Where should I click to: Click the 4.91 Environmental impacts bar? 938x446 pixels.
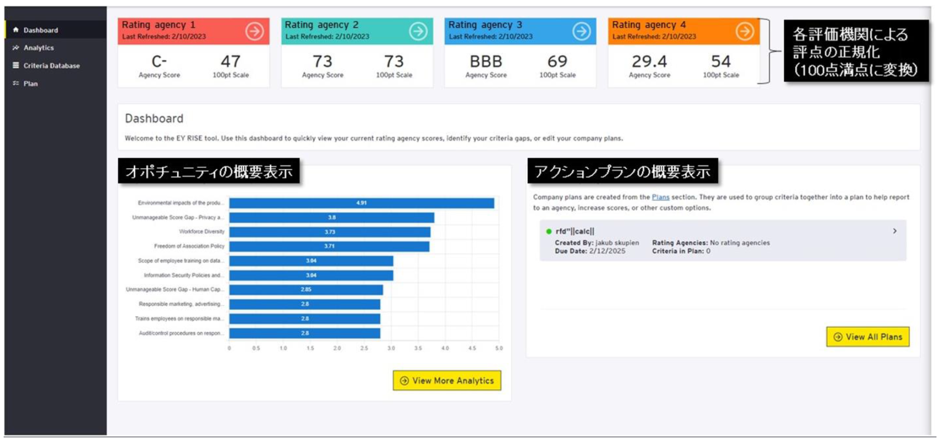361,203
